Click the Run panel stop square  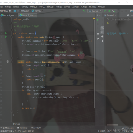[98, 24]
